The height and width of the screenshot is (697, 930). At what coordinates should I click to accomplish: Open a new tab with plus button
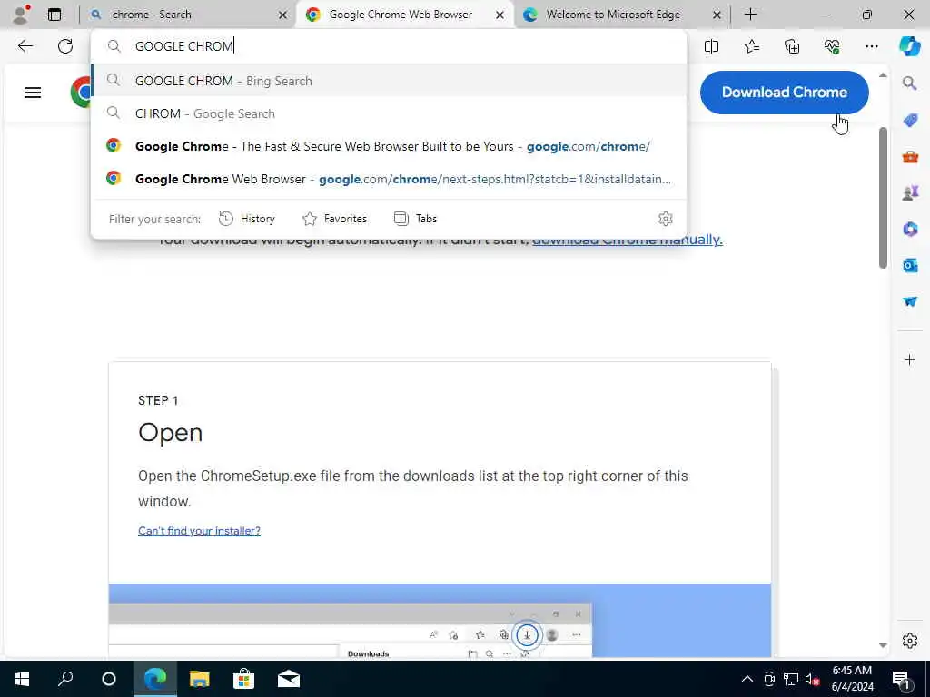750,15
